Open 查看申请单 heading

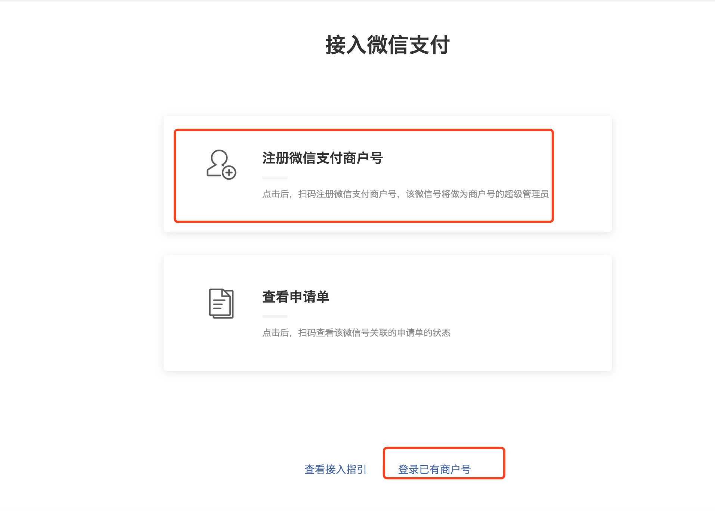(295, 297)
